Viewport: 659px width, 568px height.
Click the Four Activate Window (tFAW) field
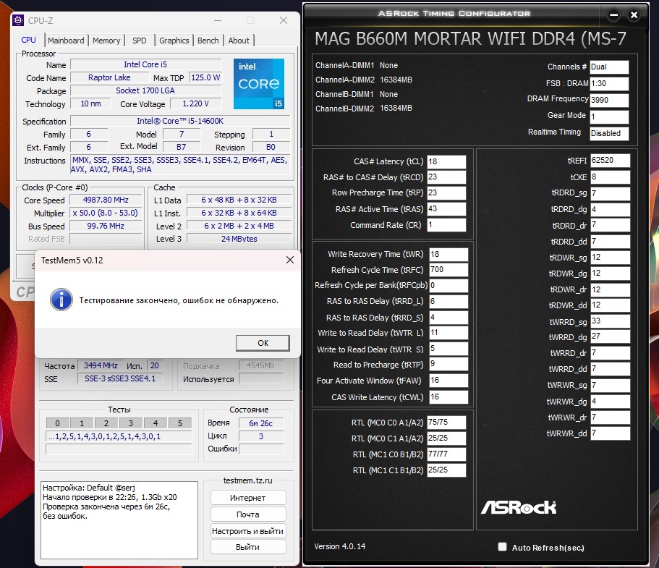pos(448,381)
